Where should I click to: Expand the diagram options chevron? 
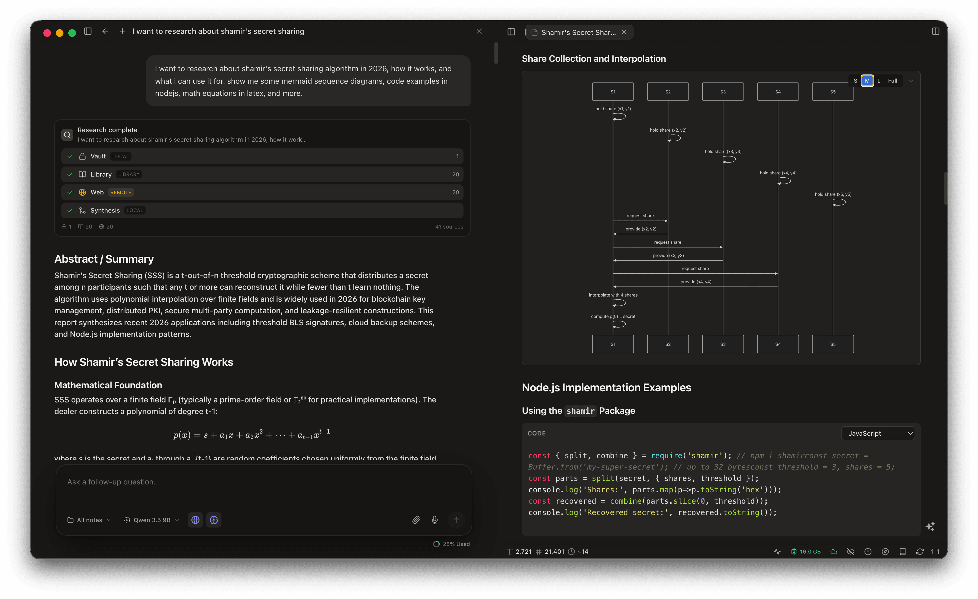coord(911,81)
